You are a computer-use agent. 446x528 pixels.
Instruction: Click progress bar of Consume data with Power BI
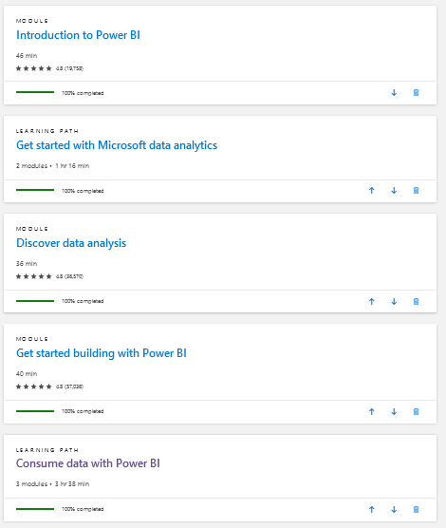coord(35,509)
